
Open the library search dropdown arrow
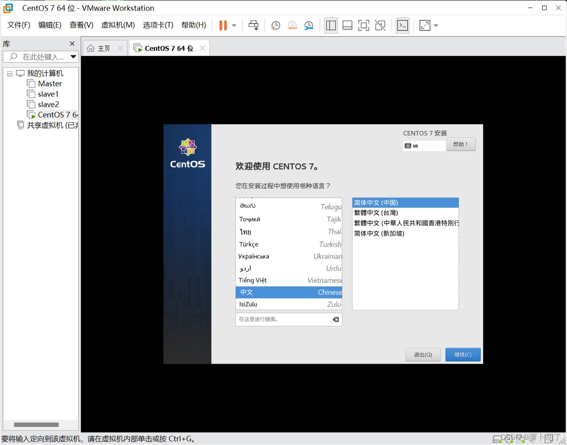[x=74, y=57]
